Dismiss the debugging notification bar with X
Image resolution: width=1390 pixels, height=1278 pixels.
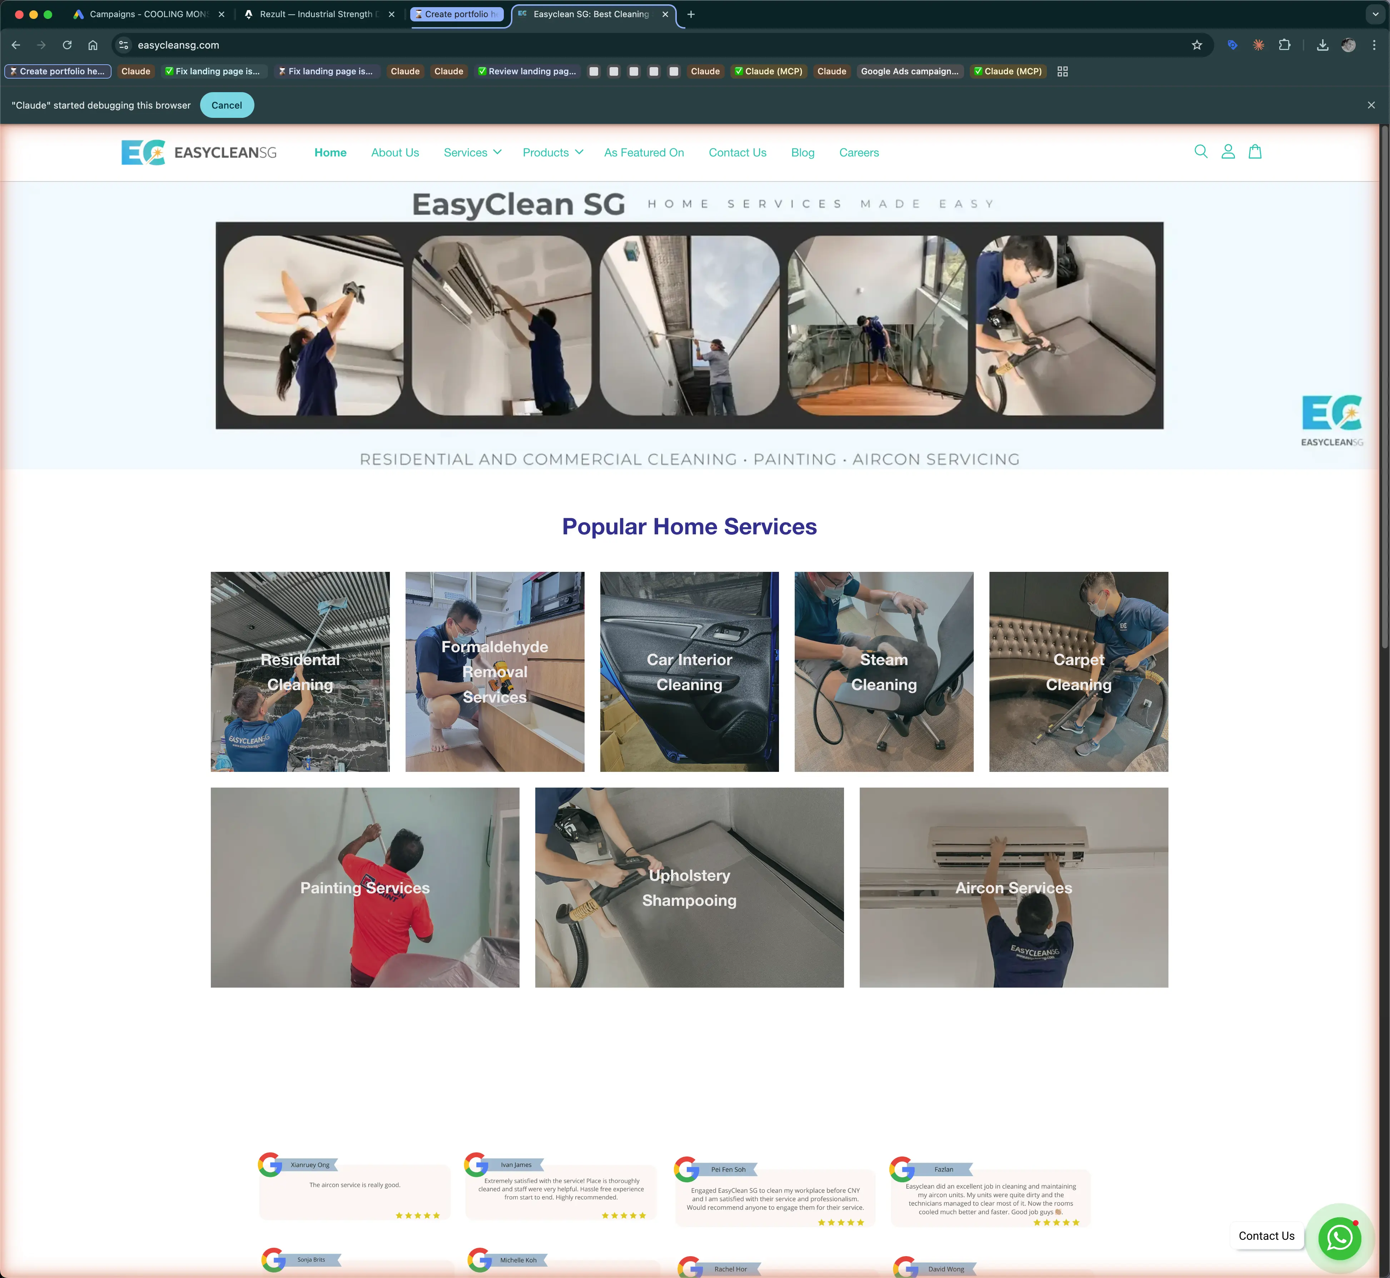pos(1371,105)
